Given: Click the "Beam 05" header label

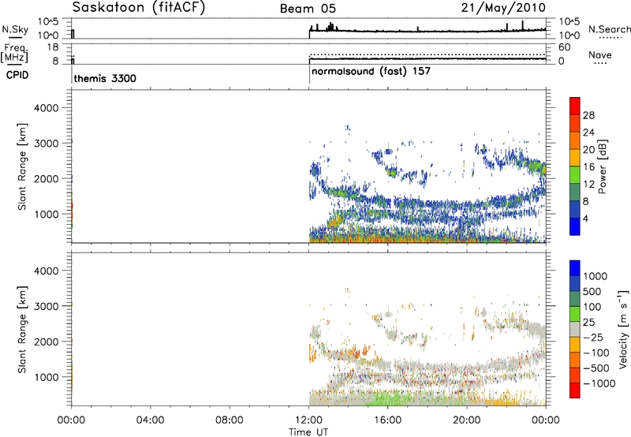Looking at the screenshot, I should coord(308,9).
